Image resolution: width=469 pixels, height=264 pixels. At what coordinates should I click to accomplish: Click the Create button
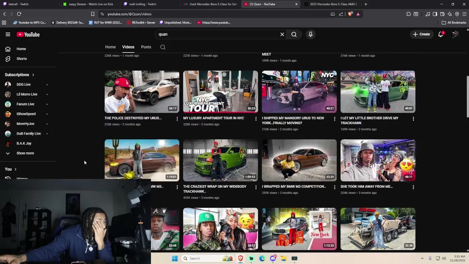(x=421, y=34)
